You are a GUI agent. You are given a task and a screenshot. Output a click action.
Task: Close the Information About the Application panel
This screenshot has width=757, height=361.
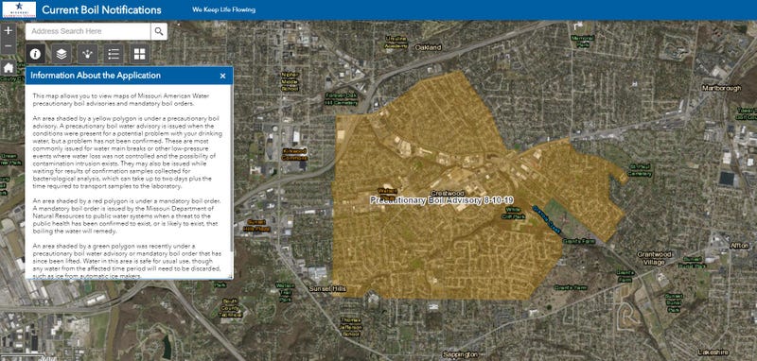click(222, 76)
